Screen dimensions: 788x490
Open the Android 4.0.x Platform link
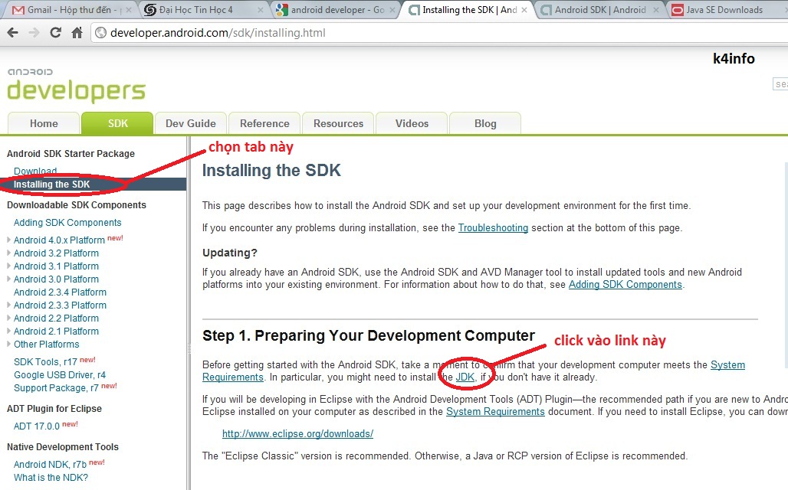(x=59, y=240)
